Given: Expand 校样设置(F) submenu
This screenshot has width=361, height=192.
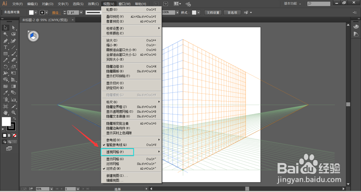Looking at the screenshot, I should [131, 28].
